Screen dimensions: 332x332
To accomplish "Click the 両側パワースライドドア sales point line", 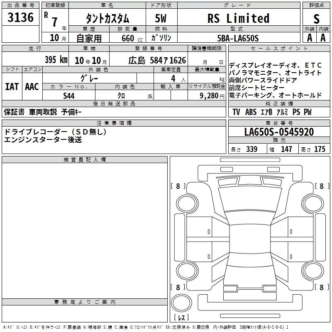I will 263,80.
